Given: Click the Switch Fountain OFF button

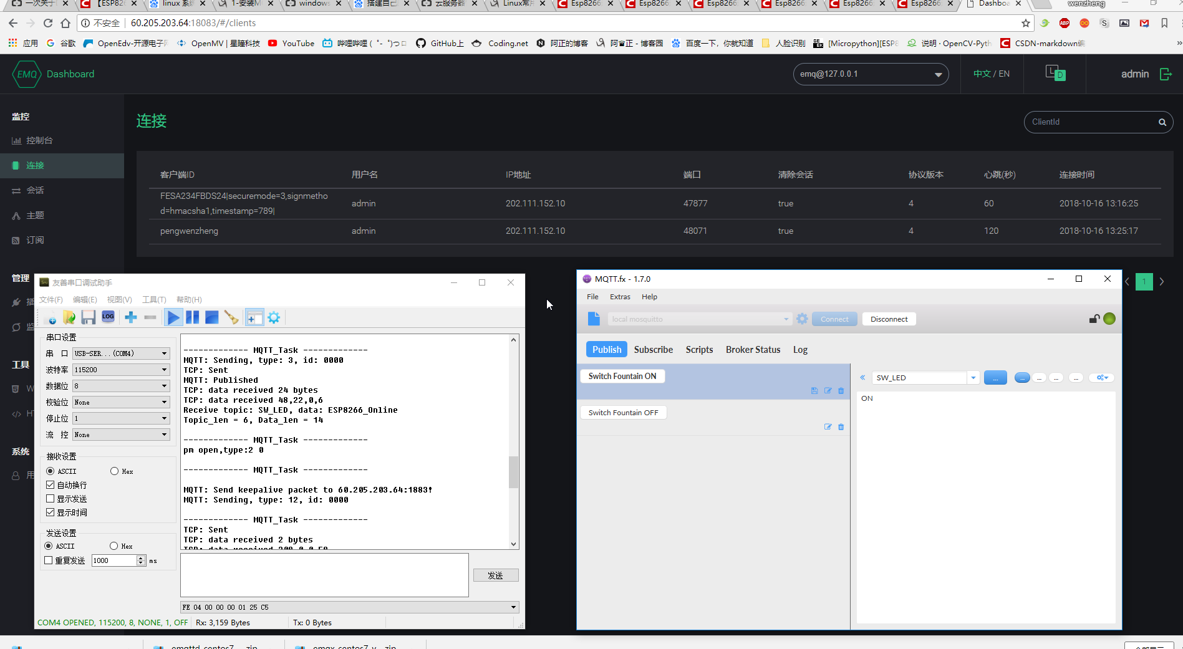Looking at the screenshot, I should click(624, 413).
